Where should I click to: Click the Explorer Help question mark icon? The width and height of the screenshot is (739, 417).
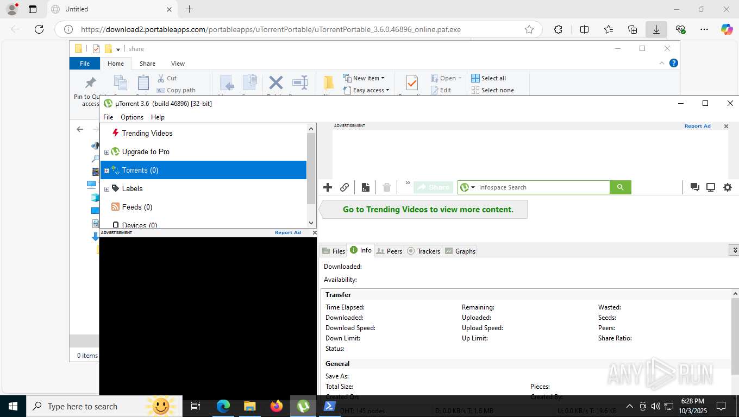click(x=674, y=63)
